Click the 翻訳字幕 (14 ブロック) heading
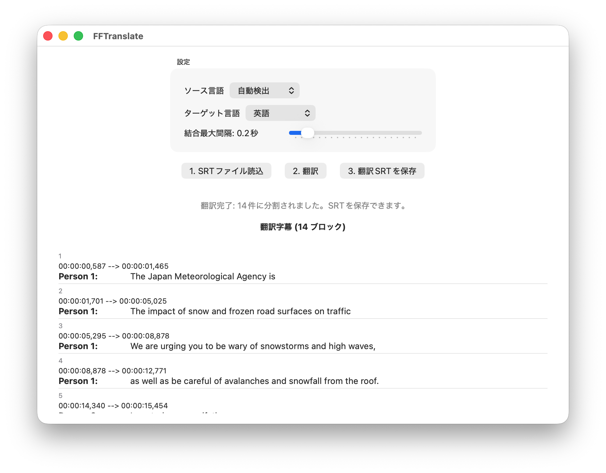 (x=303, y=227)
